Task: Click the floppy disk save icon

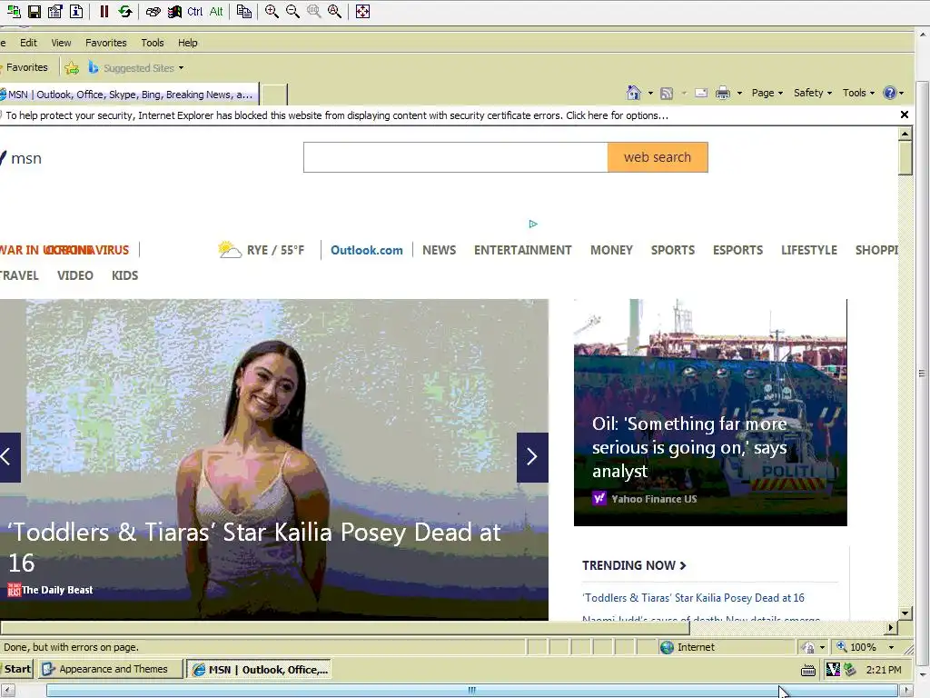Action: 35,11
